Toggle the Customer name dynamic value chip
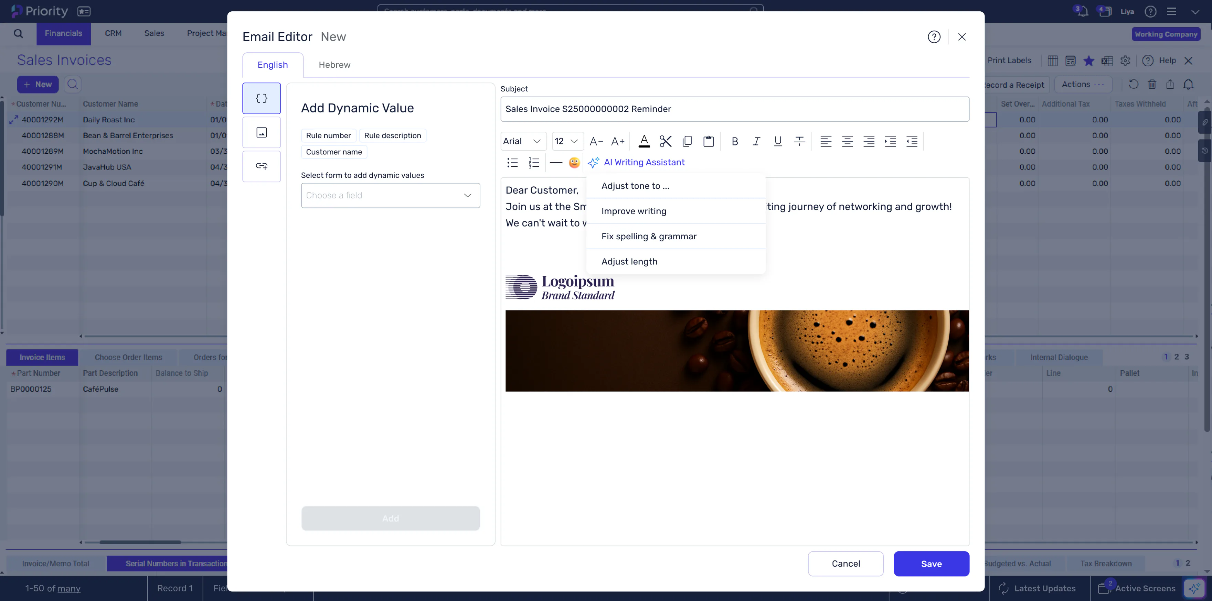The width and height of the screenshot is (1212, 601). (x=333, y=151)
